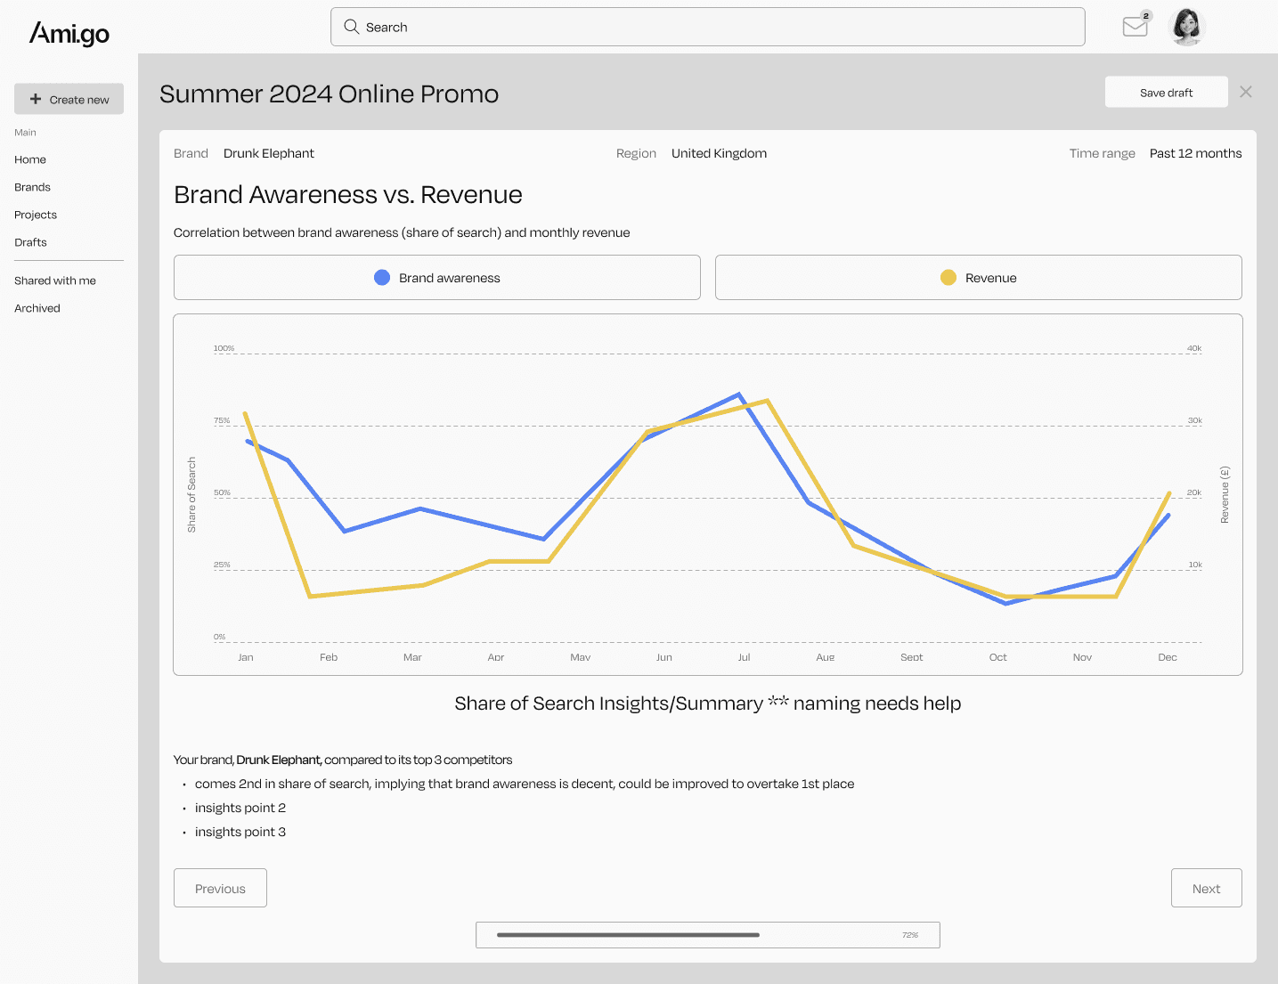Image resolution: width=1278 pixels, height=984 pixels.
Task: Open Projects in the sidebar
Action: (36, 215)
